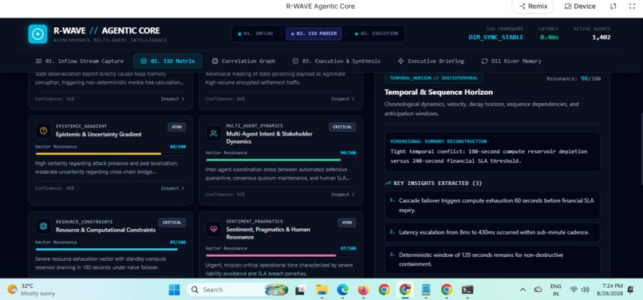Click HIGH badge on Sentiment card
Image resolution: width=643 pixels, height=300 pixels.
[347, 223]
